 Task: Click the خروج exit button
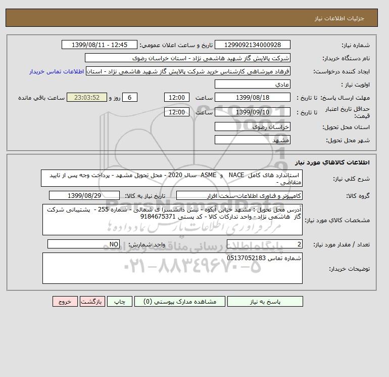pyautogui.click(x=65, y=302)
